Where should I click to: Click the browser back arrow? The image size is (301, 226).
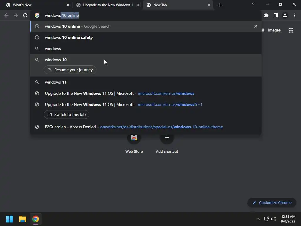[x=6, y=15]
